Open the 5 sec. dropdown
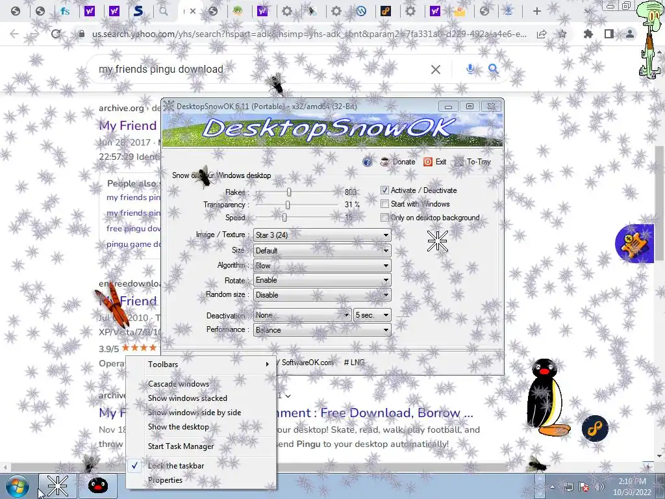The image size is (665, 499). click(x=372, y=315)
